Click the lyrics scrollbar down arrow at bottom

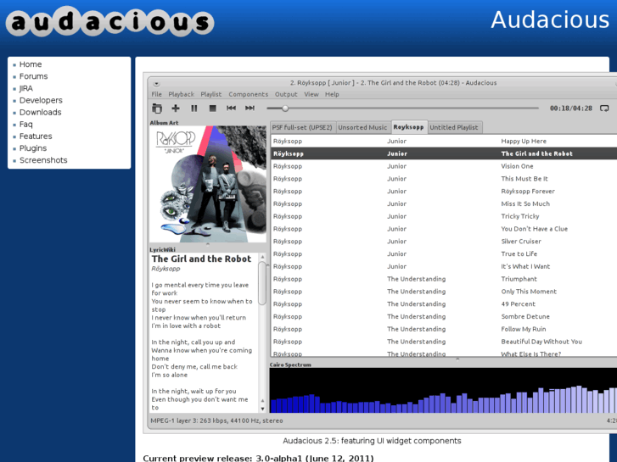[x=262, y=408]
